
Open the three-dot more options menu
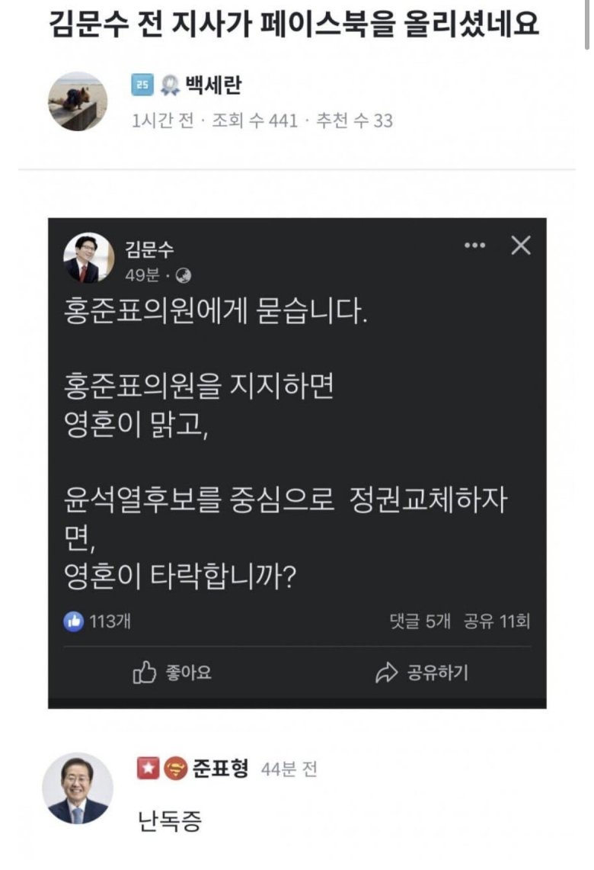click(x=474, y=246)
